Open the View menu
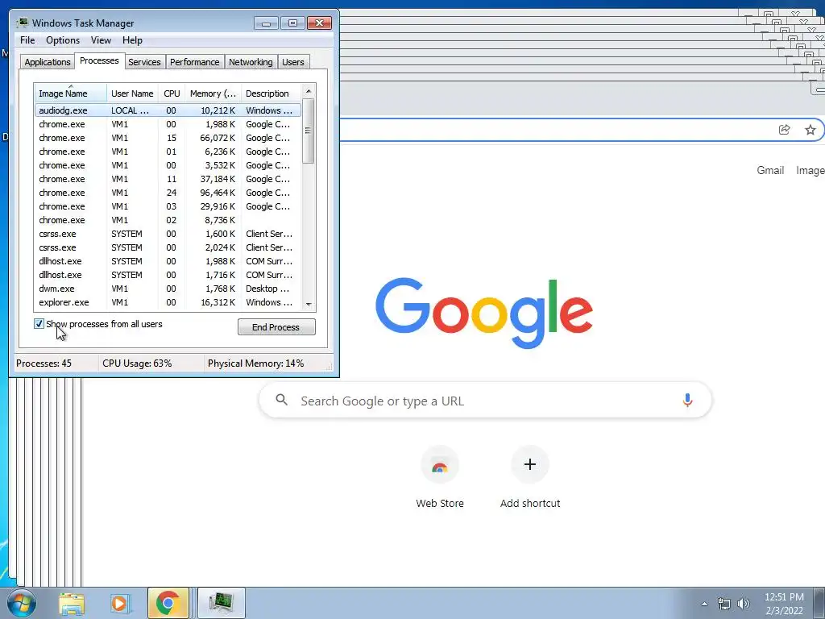 tap(101, 40)
